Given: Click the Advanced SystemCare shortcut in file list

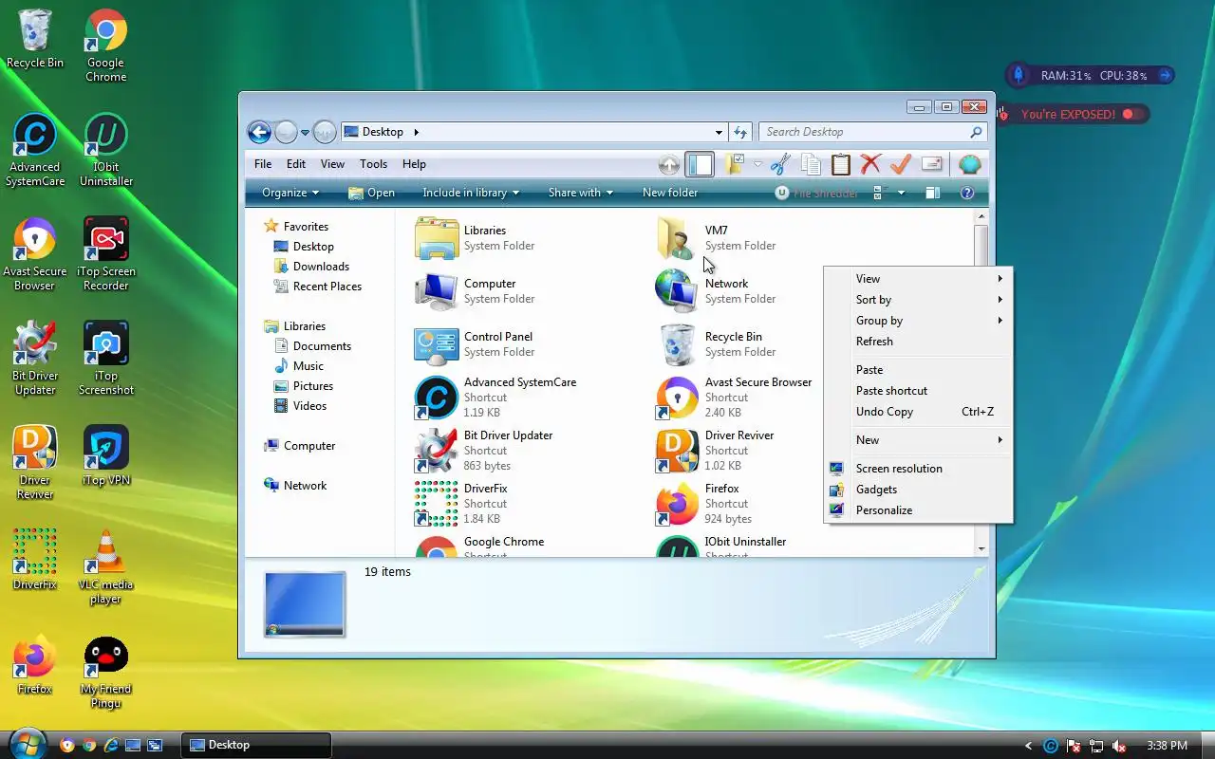Looking at the screenshot, I should tap(495, 398).
